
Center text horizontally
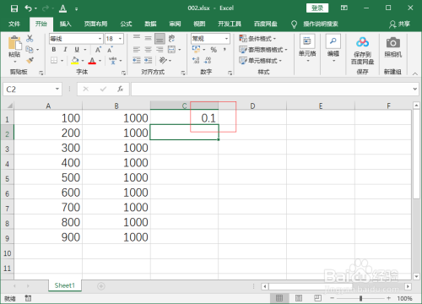[x=148, y=50]
